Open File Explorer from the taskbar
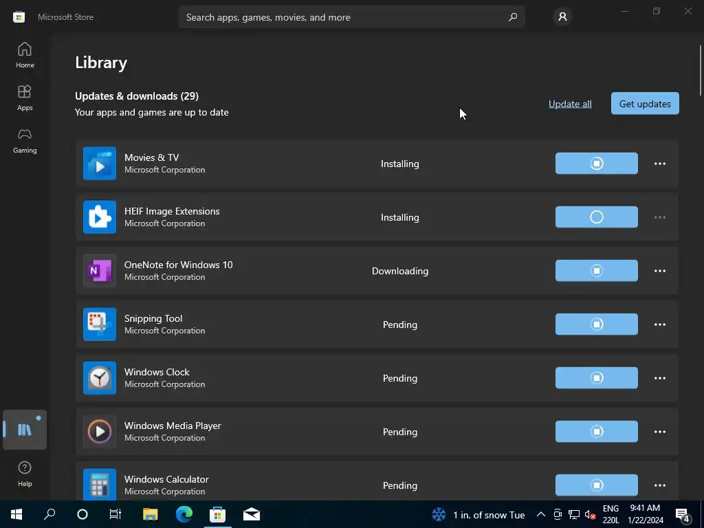 [151, 514]
